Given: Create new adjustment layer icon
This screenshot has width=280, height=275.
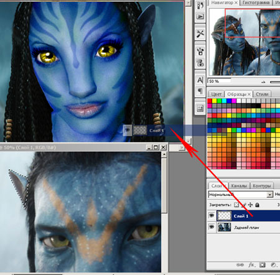Looking at the screenshot, I should 274,265.
